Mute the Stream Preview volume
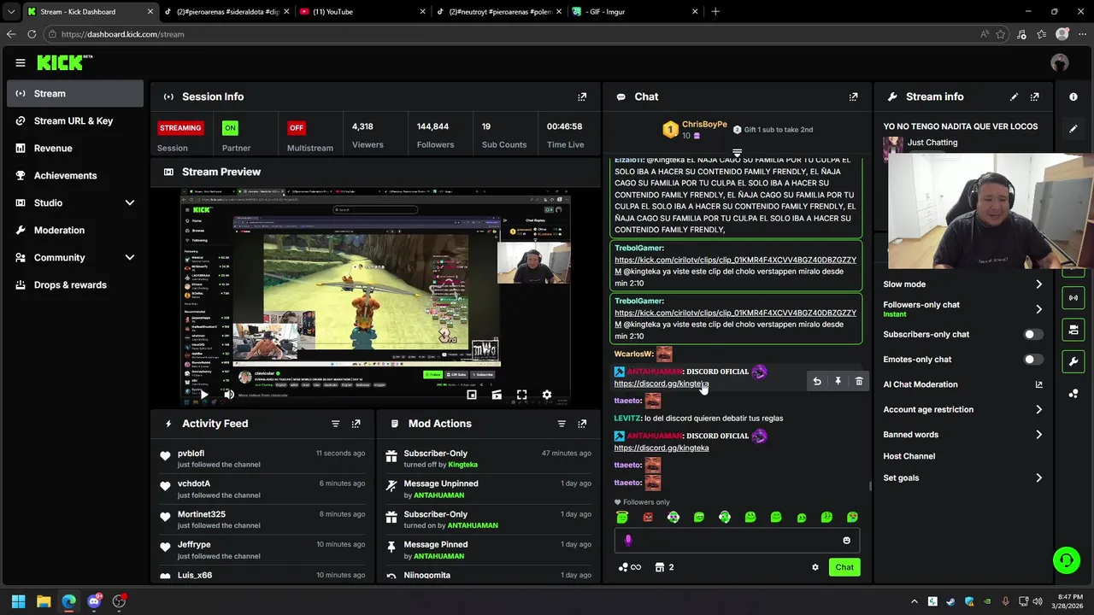The image size is (1094, 615). (229, 395)
